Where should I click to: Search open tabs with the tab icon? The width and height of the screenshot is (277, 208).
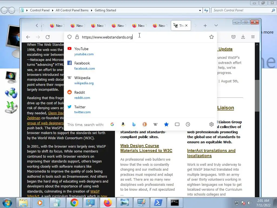[177, 124]
